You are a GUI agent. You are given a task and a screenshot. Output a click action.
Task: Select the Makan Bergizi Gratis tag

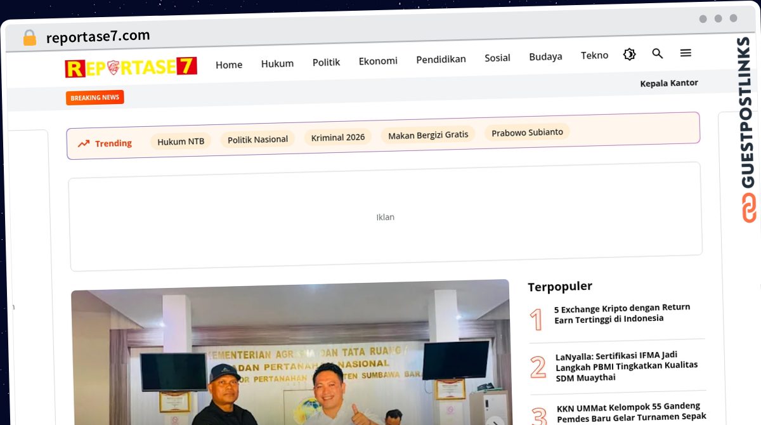click(x=428, y=134)
